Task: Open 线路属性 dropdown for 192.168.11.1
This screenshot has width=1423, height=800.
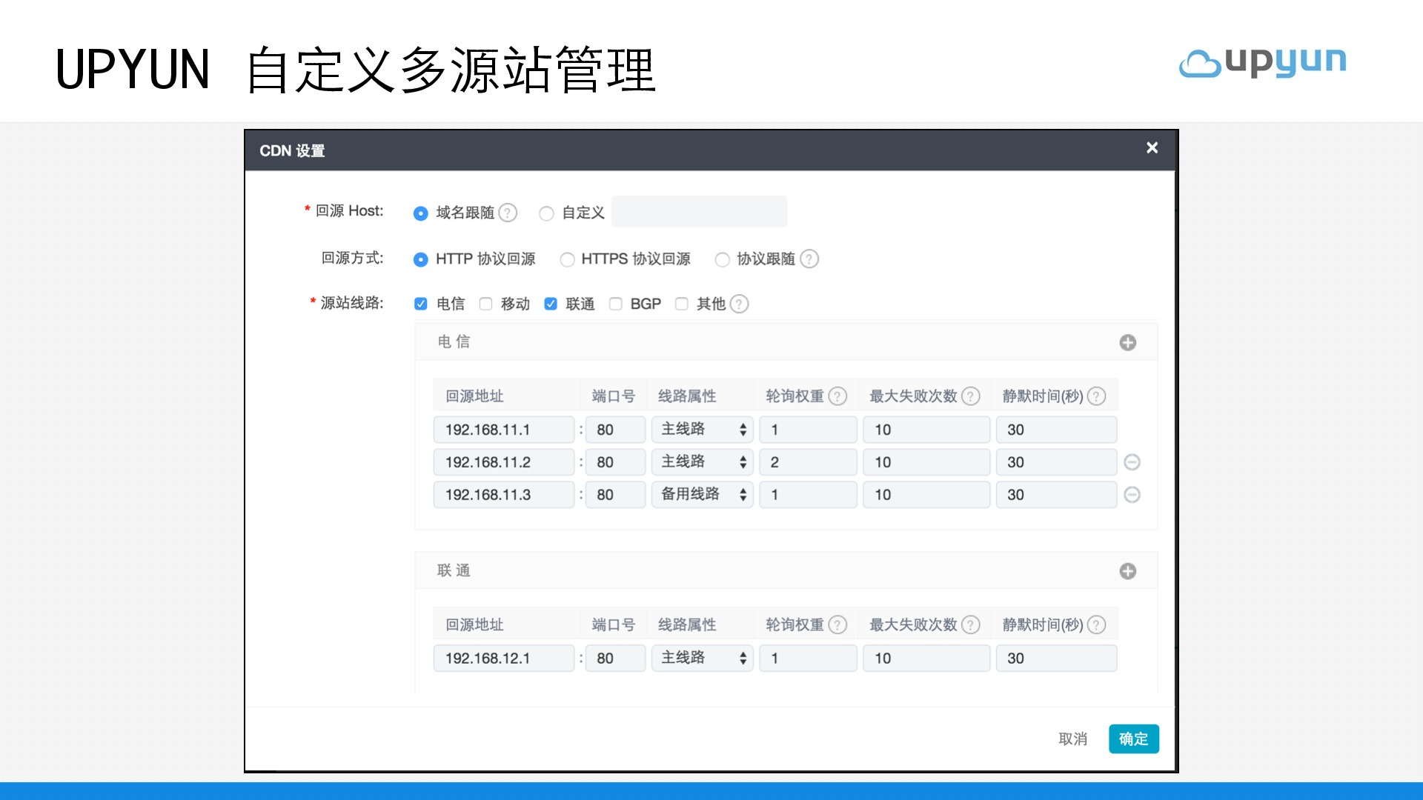Action: pos(703,430)
